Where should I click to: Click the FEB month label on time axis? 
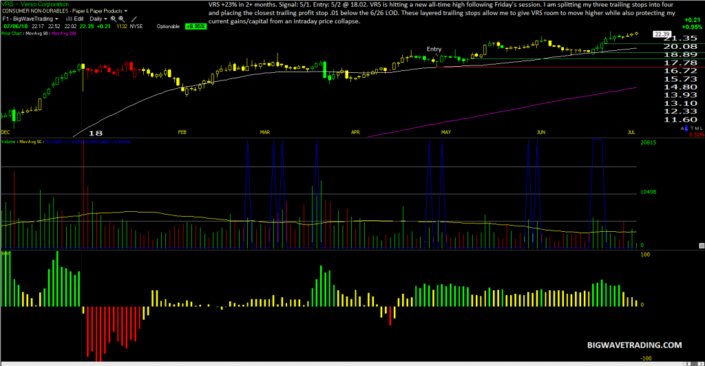coord(182,133)
